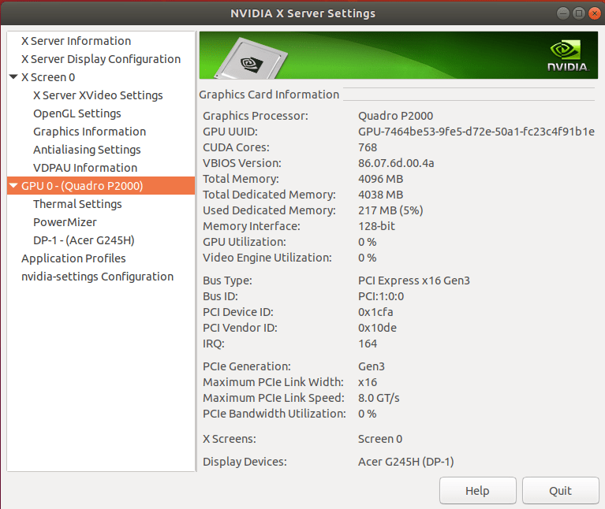
Task: Open OpenGL Settings page
Action: [x=77, y=113]
